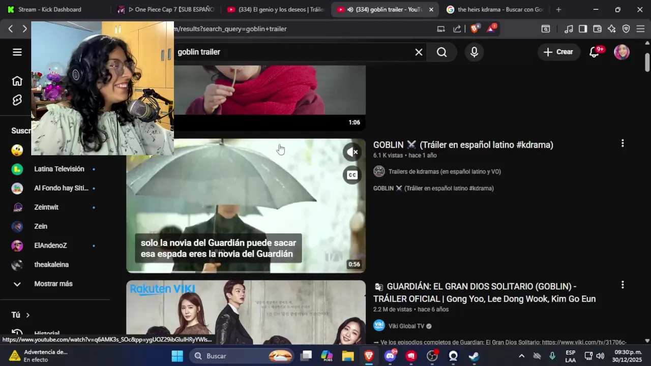Image resolution: width=651 pixels, height=366 pixels.
Task: Toggle the Brave sidebar panel icon
Action: click(583, 29)
